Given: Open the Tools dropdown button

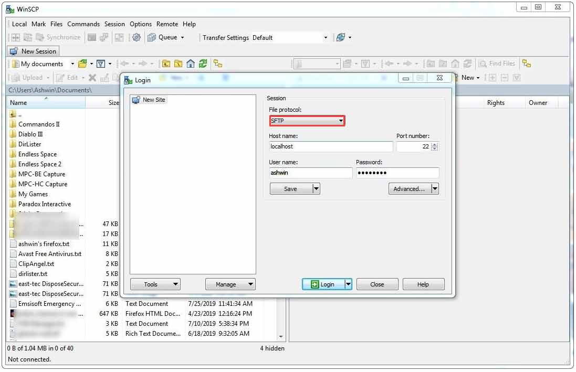Looking at the screenshot, I should pyautogui.click(x=155, y=284).
